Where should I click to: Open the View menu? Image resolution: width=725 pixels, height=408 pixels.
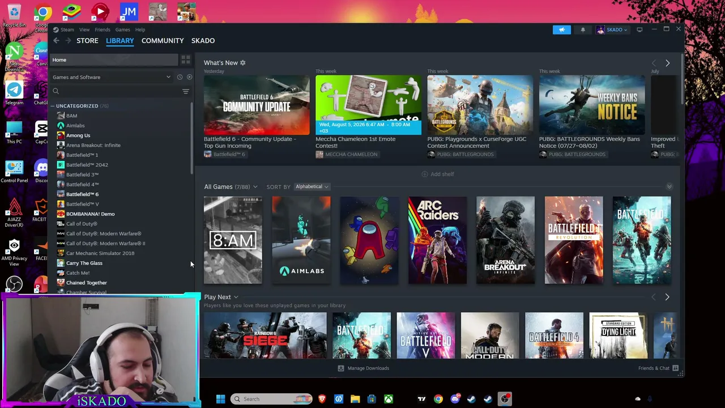point(84,29)
